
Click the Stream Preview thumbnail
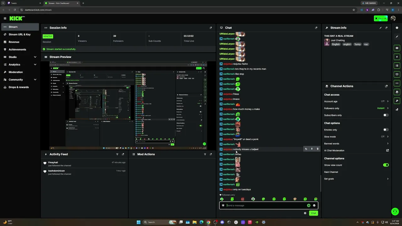pyautogui.click(x=128, y=105)
